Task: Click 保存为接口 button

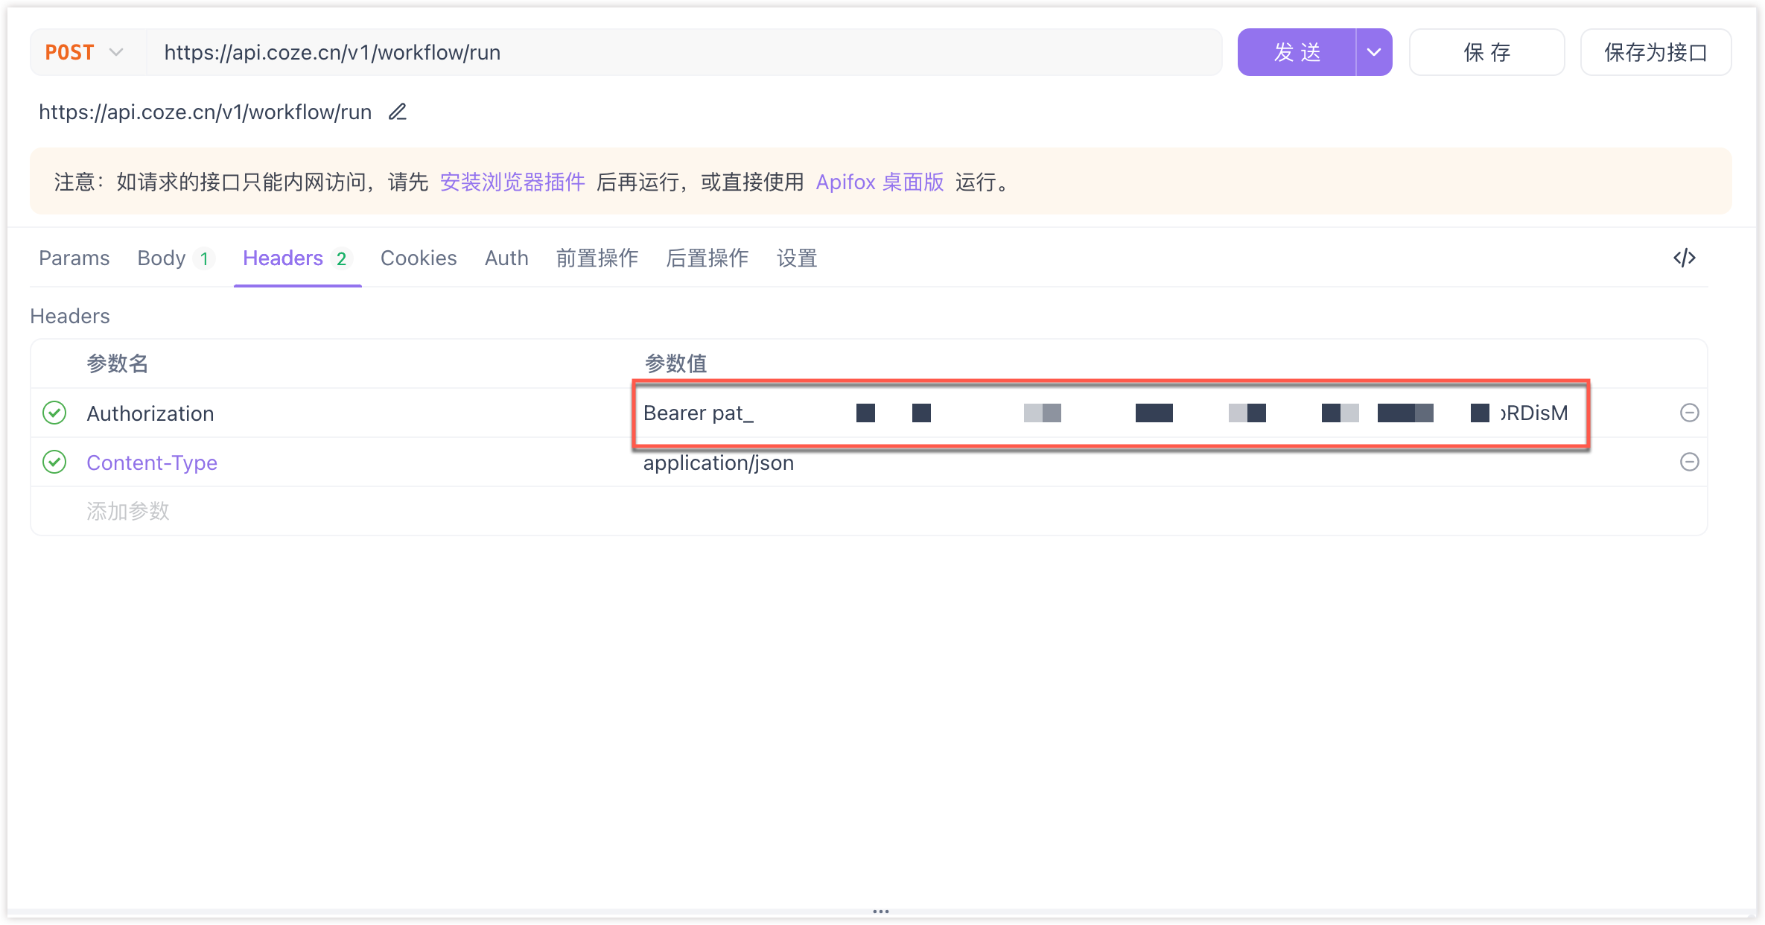Action: pyautogui.click(x=1656, y=52)
